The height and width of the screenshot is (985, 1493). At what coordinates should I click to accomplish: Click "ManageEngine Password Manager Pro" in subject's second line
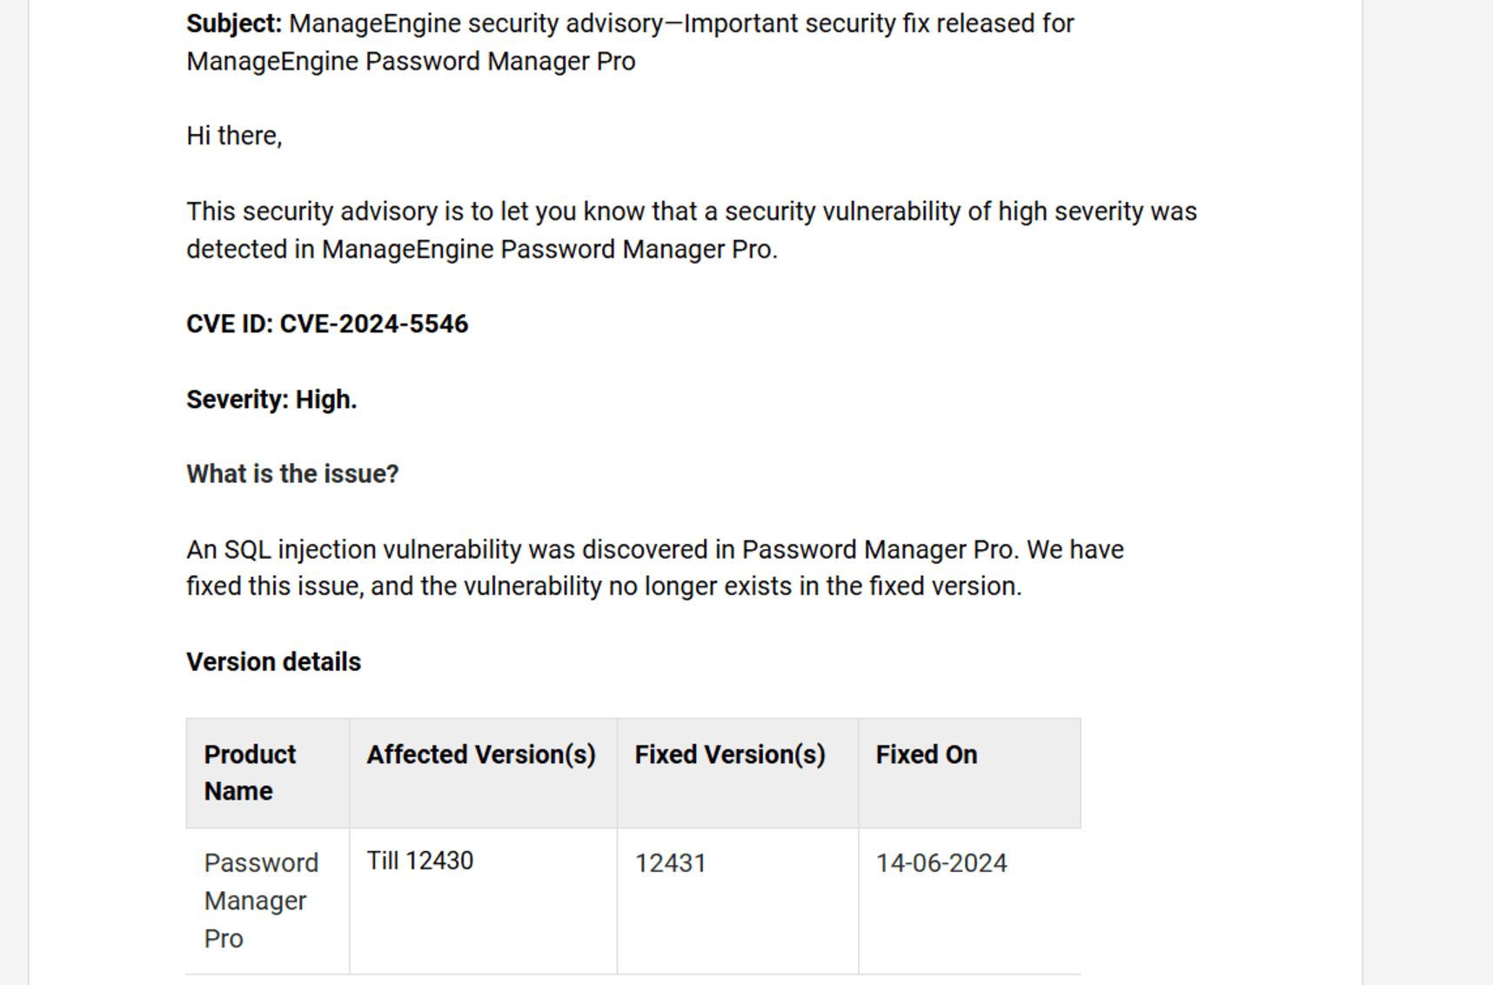(x=411, y=62)
